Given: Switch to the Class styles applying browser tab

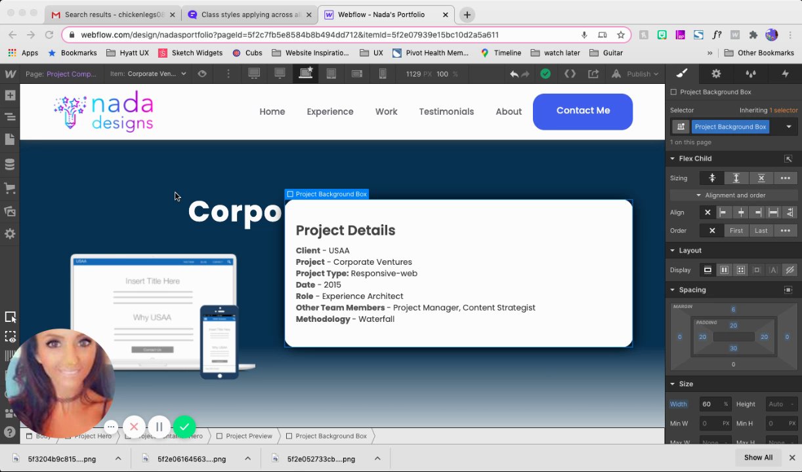Looking at the screenshot, I should click(x=249, y=14).
